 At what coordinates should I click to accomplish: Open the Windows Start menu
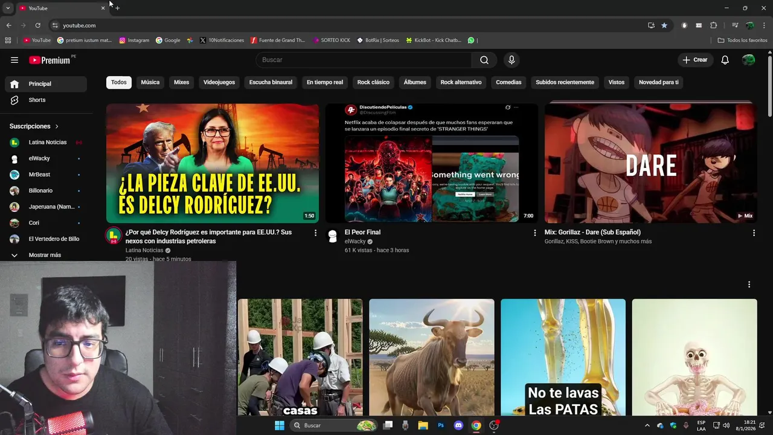(x=280, y=425)
